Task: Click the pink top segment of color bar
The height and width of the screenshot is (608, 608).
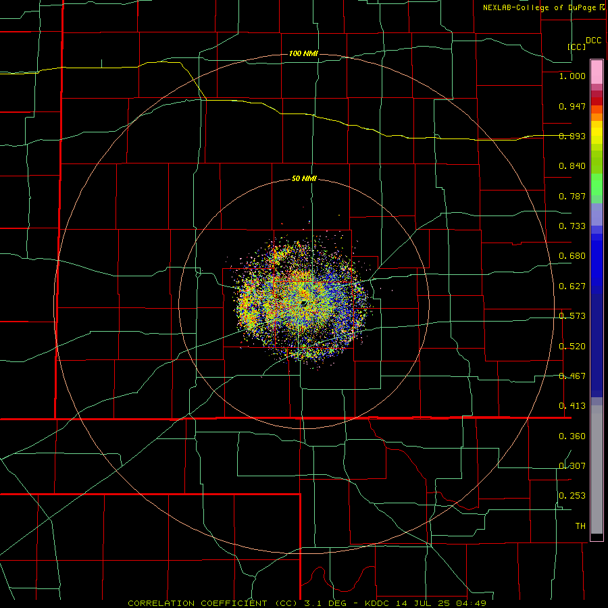Action: pyautogui.click(x=597, y=72)
